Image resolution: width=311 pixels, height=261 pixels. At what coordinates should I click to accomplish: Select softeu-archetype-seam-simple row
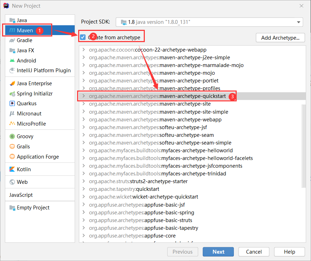point(192,143)
